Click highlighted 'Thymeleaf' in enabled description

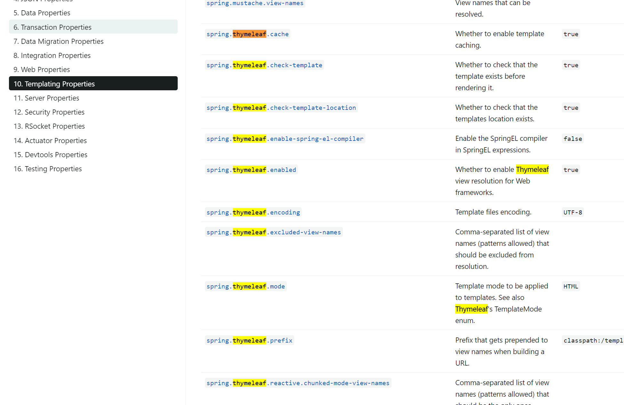[x=532, y=169]
